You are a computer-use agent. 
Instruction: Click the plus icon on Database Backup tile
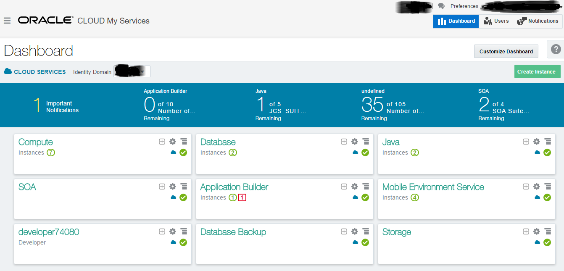click(x=344, y=231)
